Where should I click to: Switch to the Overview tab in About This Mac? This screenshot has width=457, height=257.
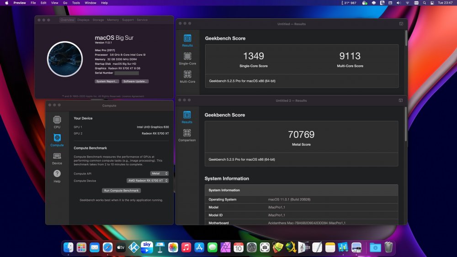tap(67, 20)
